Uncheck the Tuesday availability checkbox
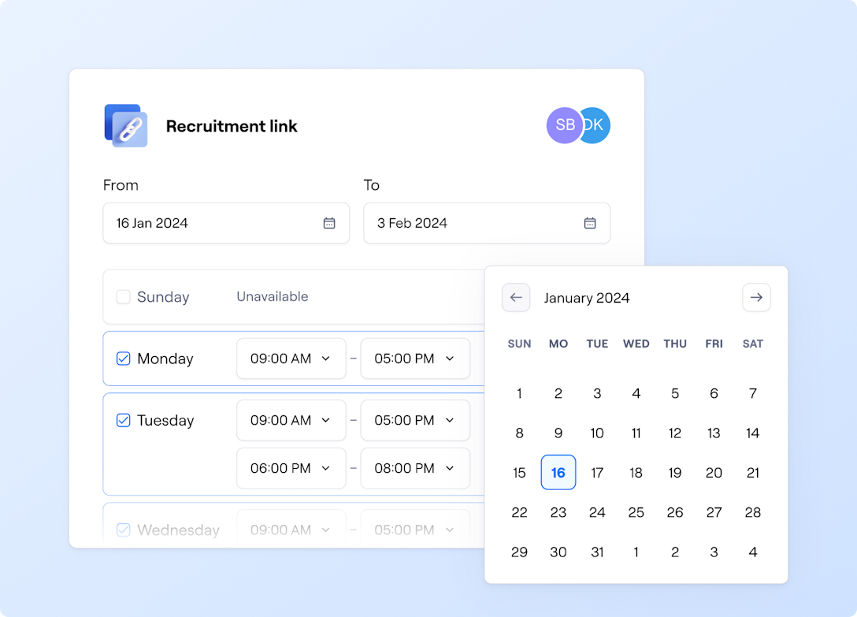857x617 pixels. pos(124,420)
